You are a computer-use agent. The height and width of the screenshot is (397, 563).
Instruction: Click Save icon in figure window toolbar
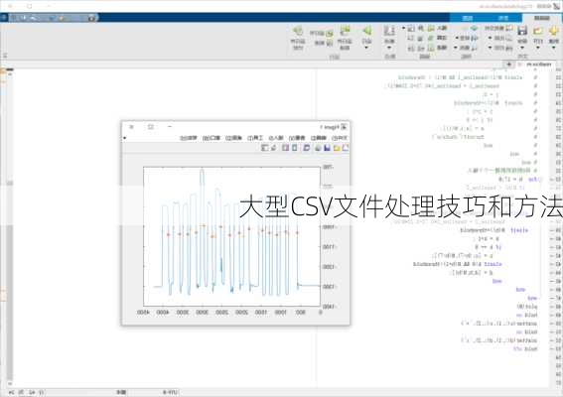coord(327,148)
